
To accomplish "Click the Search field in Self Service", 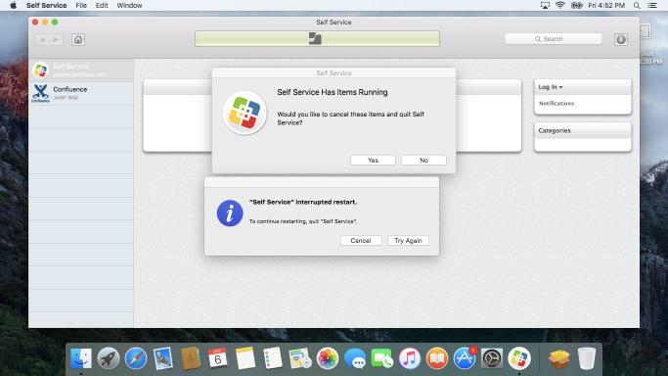I will click(x=554, y=39).
